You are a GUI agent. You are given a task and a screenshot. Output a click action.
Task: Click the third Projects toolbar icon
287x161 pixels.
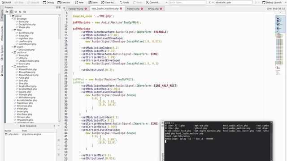pos(16,12)
